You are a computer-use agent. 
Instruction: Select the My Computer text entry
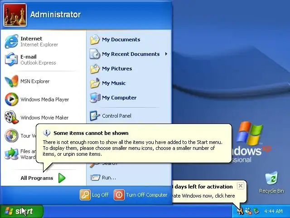119,98
